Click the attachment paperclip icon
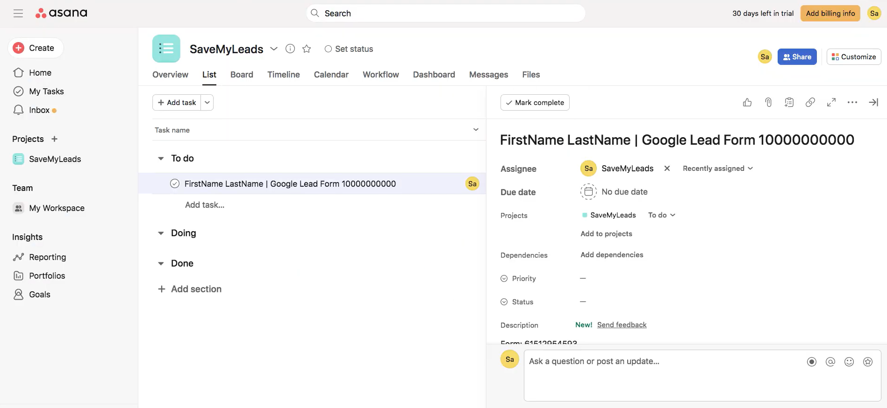The image size is (887, 408). point(768,103)
